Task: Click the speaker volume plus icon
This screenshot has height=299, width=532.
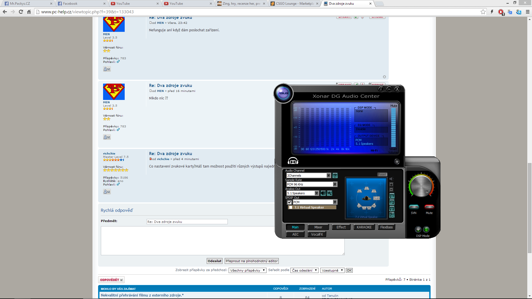Action: point(391,184)
